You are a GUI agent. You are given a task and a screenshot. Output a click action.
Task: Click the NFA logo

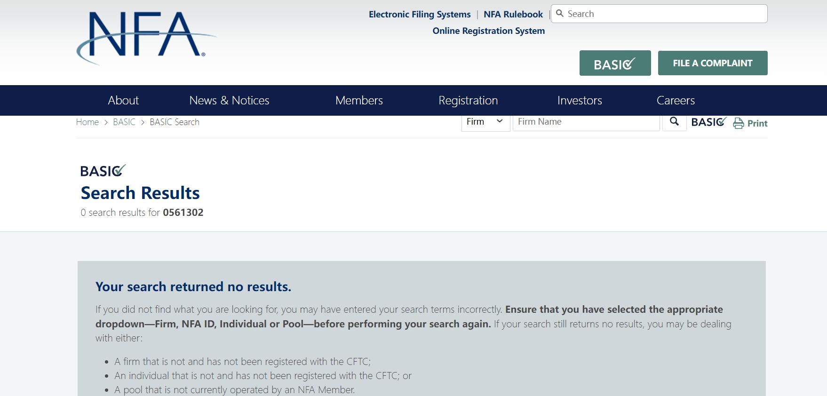pyautogui.click(x=146, y=38)
